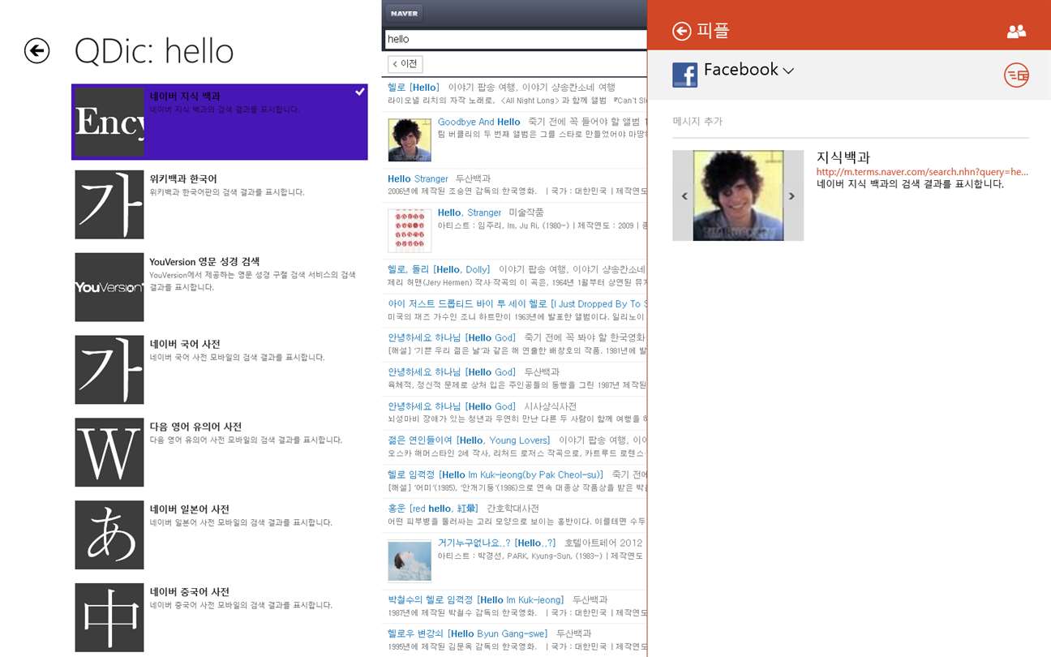1051x657 pixels.
Task: Open the 네이버 국어 사전 tile icon
Action: click(109, 370)
